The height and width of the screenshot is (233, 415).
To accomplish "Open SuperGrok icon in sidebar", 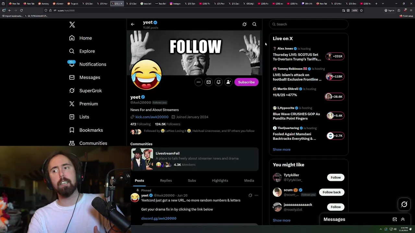I will pos(72,91).
